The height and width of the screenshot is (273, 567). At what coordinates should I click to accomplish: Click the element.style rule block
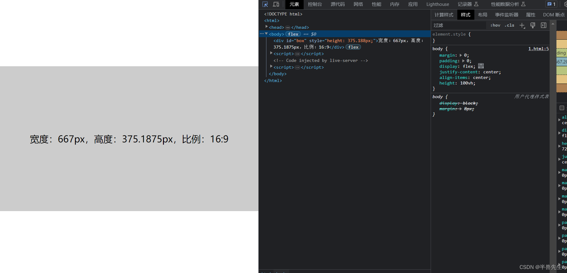point(490,37)
